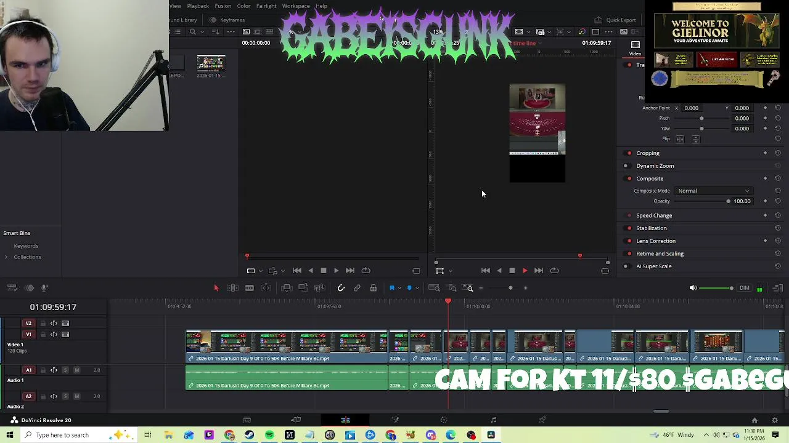The height and width of the screenshot is (443, 789).
Task: Select Keywords under Smart Bins
Action: pos(26,246)
